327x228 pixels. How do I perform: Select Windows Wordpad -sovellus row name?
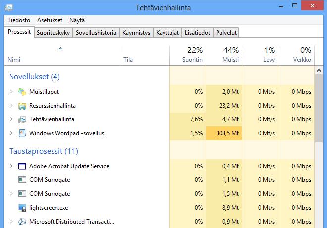pos(66,133)
